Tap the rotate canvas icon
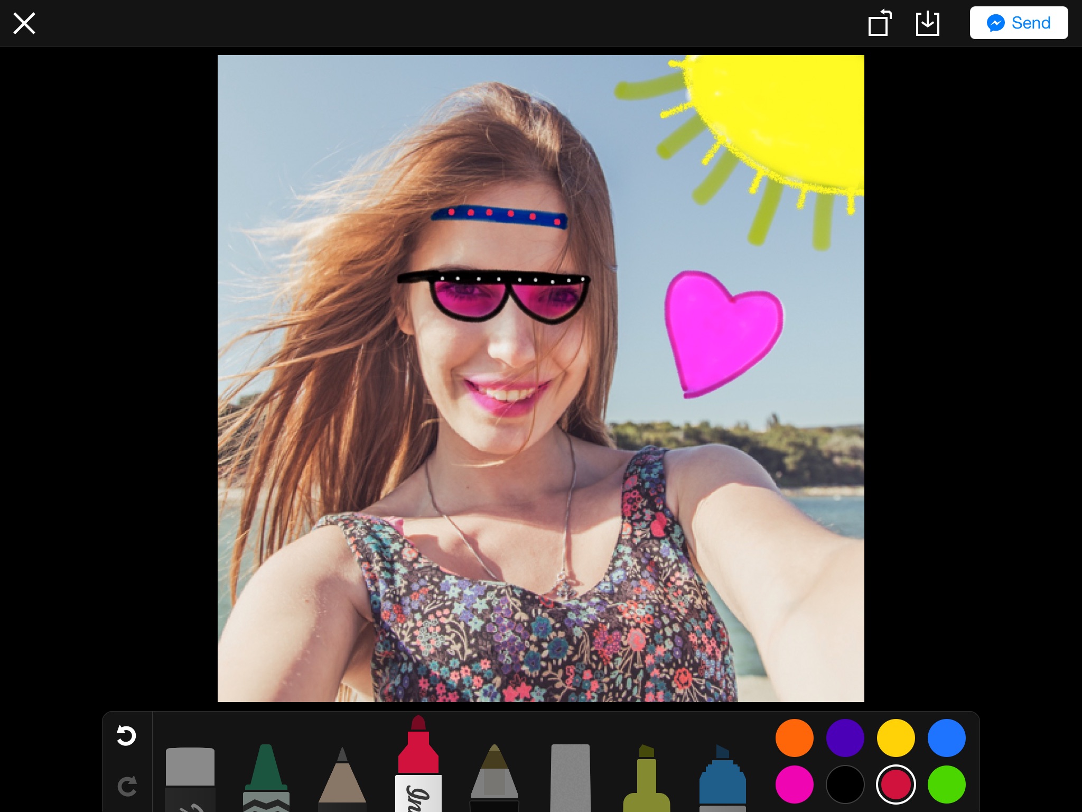The width and height of the screenshot is (1082, 812). click(880, 23)
